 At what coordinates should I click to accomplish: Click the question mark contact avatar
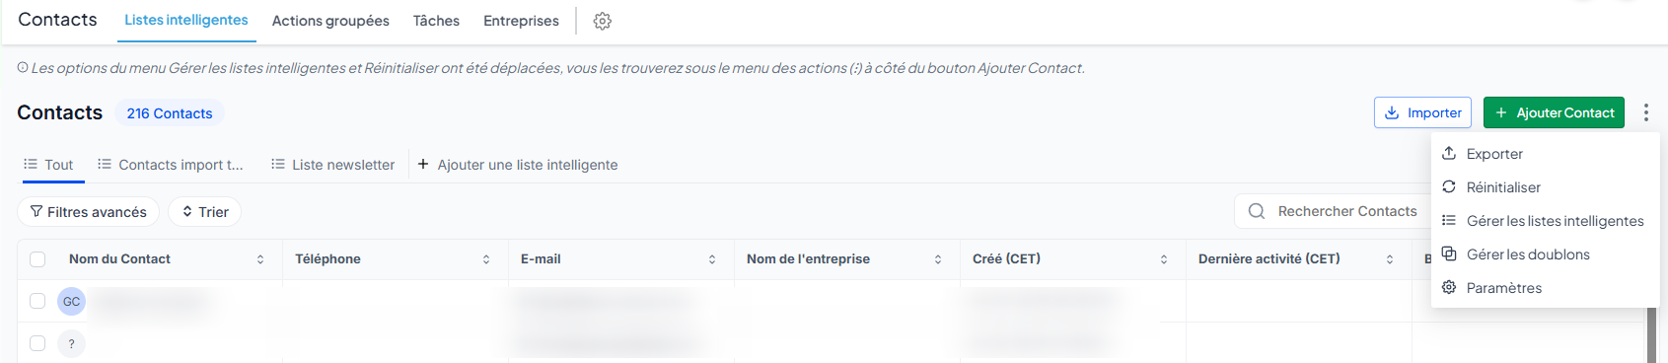[71, 343]
